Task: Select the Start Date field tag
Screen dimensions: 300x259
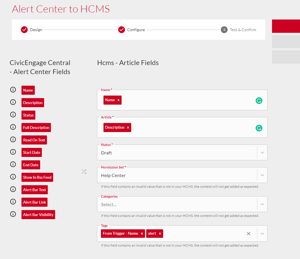Action: click(32, 152)
